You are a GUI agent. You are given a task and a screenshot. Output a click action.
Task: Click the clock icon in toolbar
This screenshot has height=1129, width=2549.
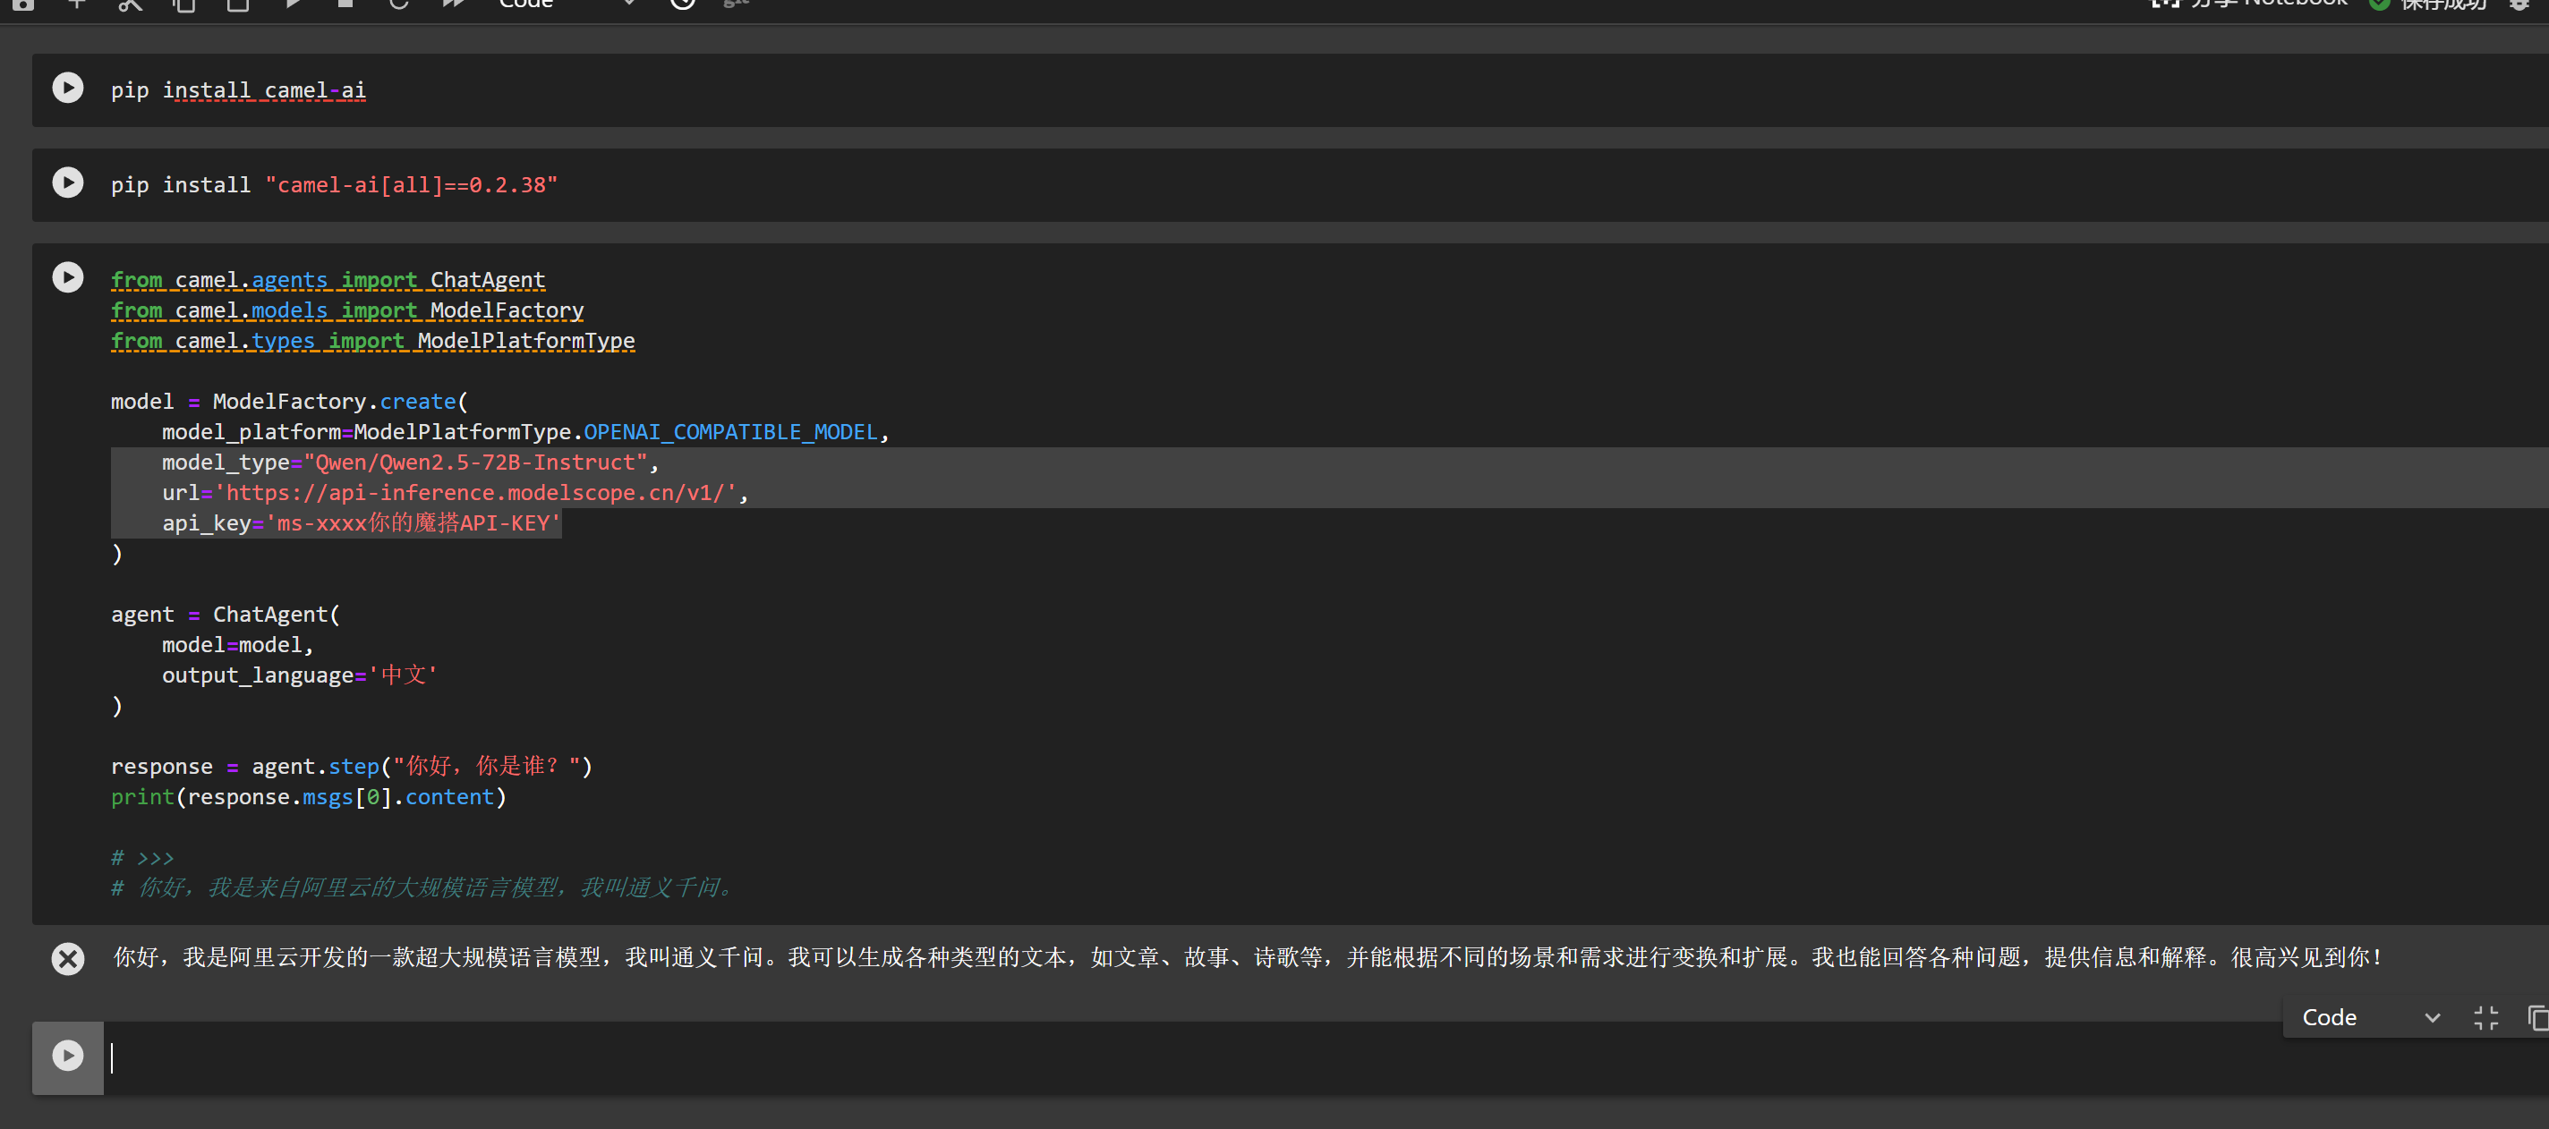pyautogui.click(x=683, y=5)
